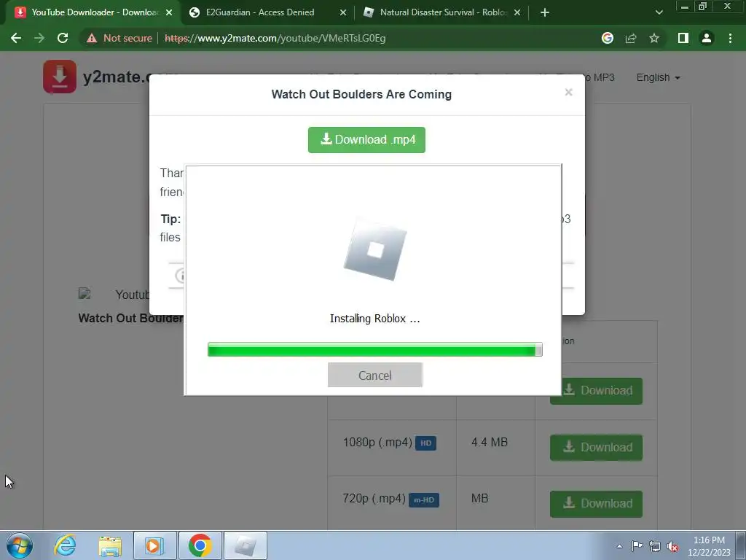
Task: Click the Watch Out Boulders Are Coming title
Action: tap(361, 94)
